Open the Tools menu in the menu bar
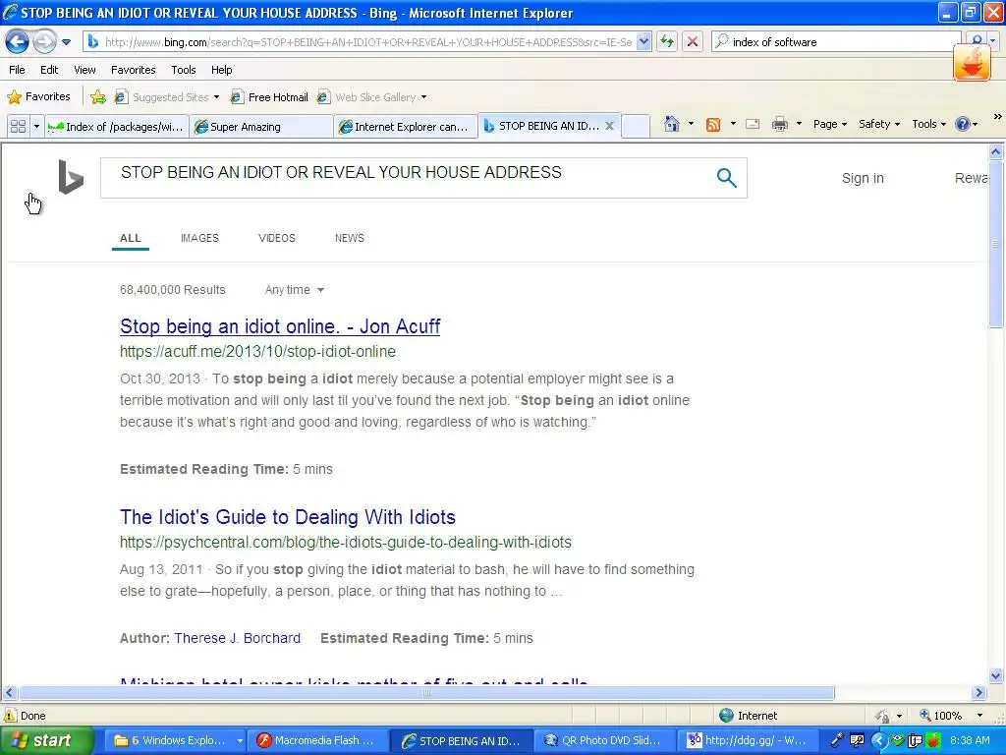1006x755 pixels. pyautogui.click(x=184, y=70)
